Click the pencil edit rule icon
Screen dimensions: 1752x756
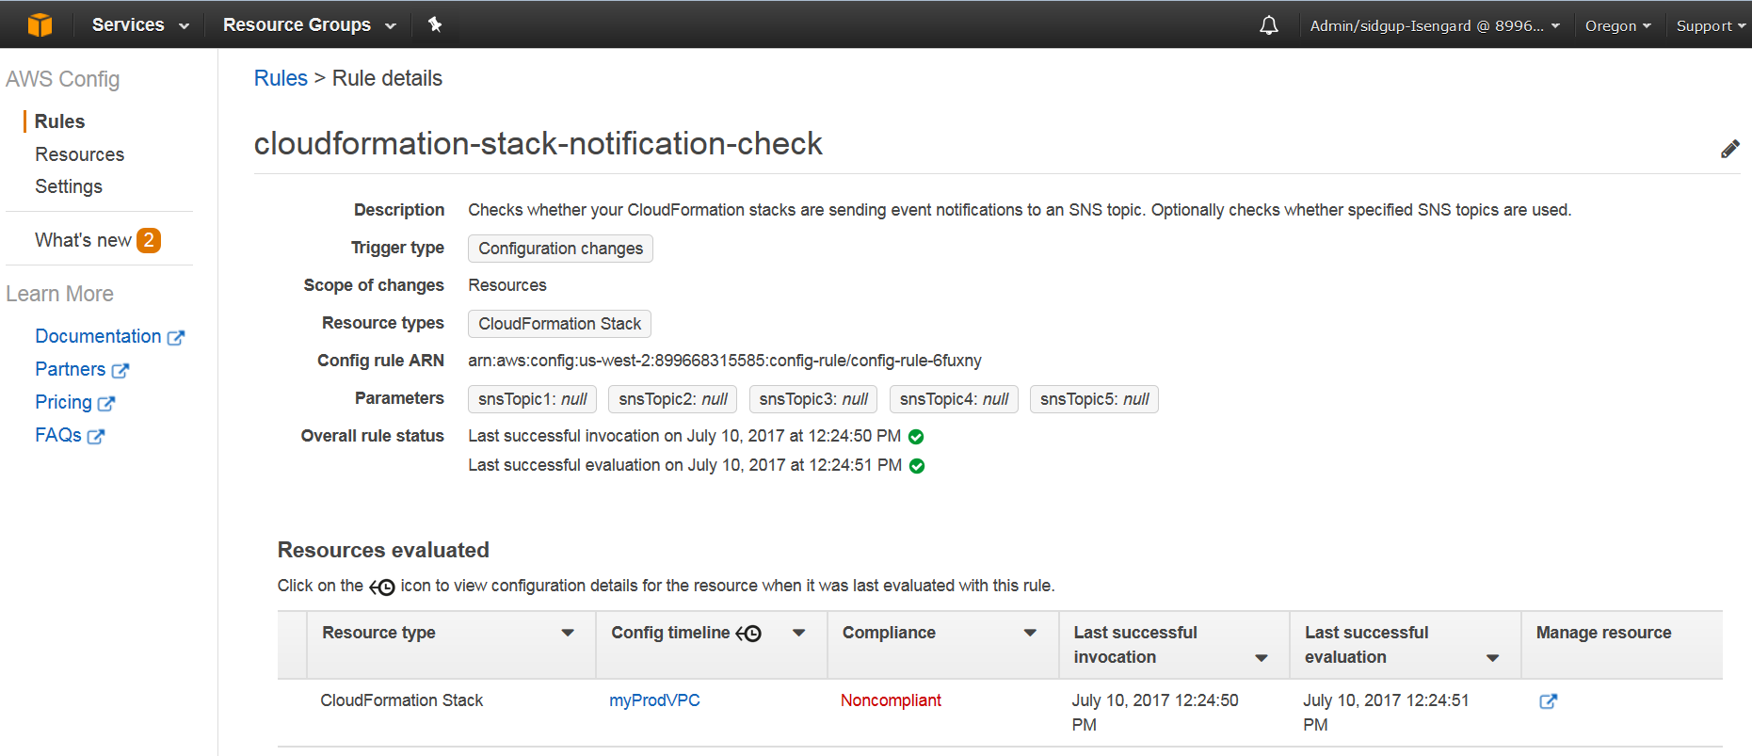pos(1730,149)
